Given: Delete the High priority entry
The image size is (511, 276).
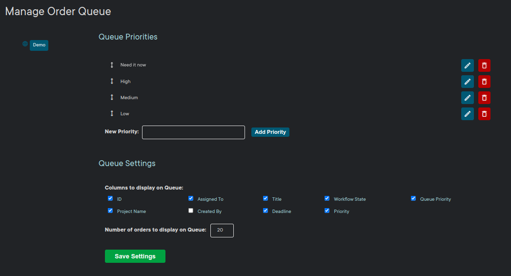Looking at the screenshot, I should [x=484, y=82].
